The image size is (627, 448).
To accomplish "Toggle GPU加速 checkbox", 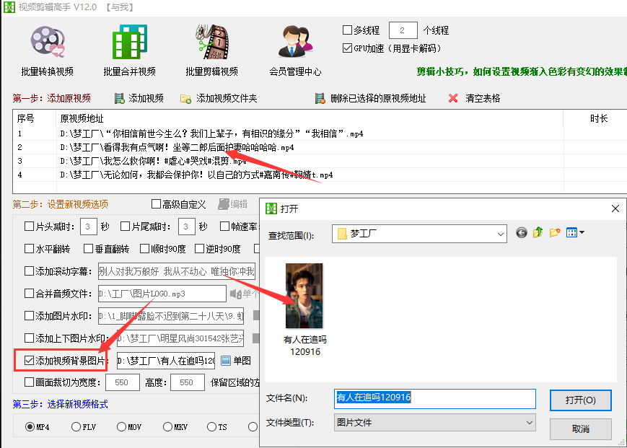I will click(347, 48).
